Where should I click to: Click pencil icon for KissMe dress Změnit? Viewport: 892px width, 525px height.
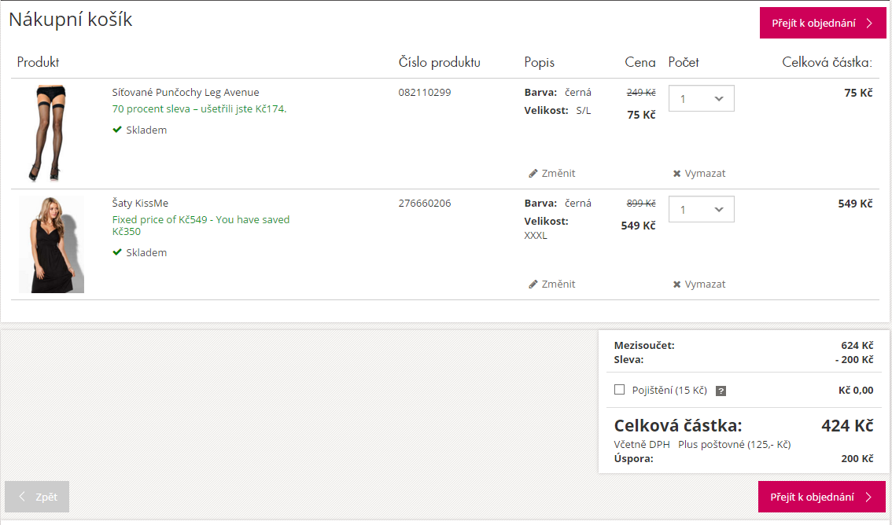pos(533,284)
